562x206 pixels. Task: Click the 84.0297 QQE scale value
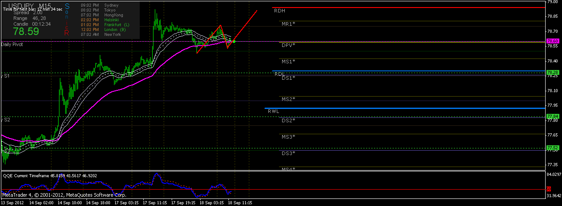pos(554,174)
